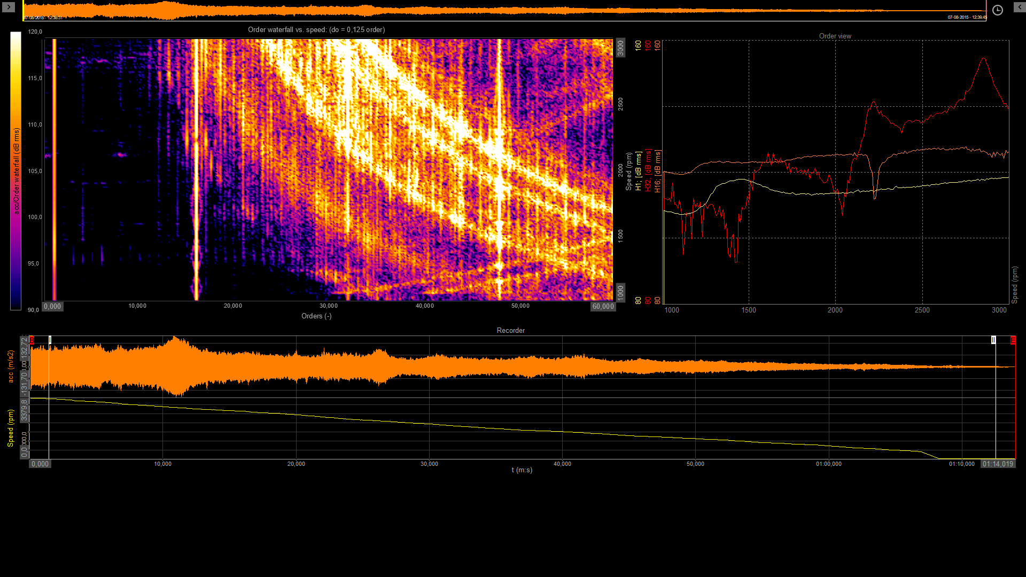Edit the Recorder speed axis minimum 0,0

[24, 452]
